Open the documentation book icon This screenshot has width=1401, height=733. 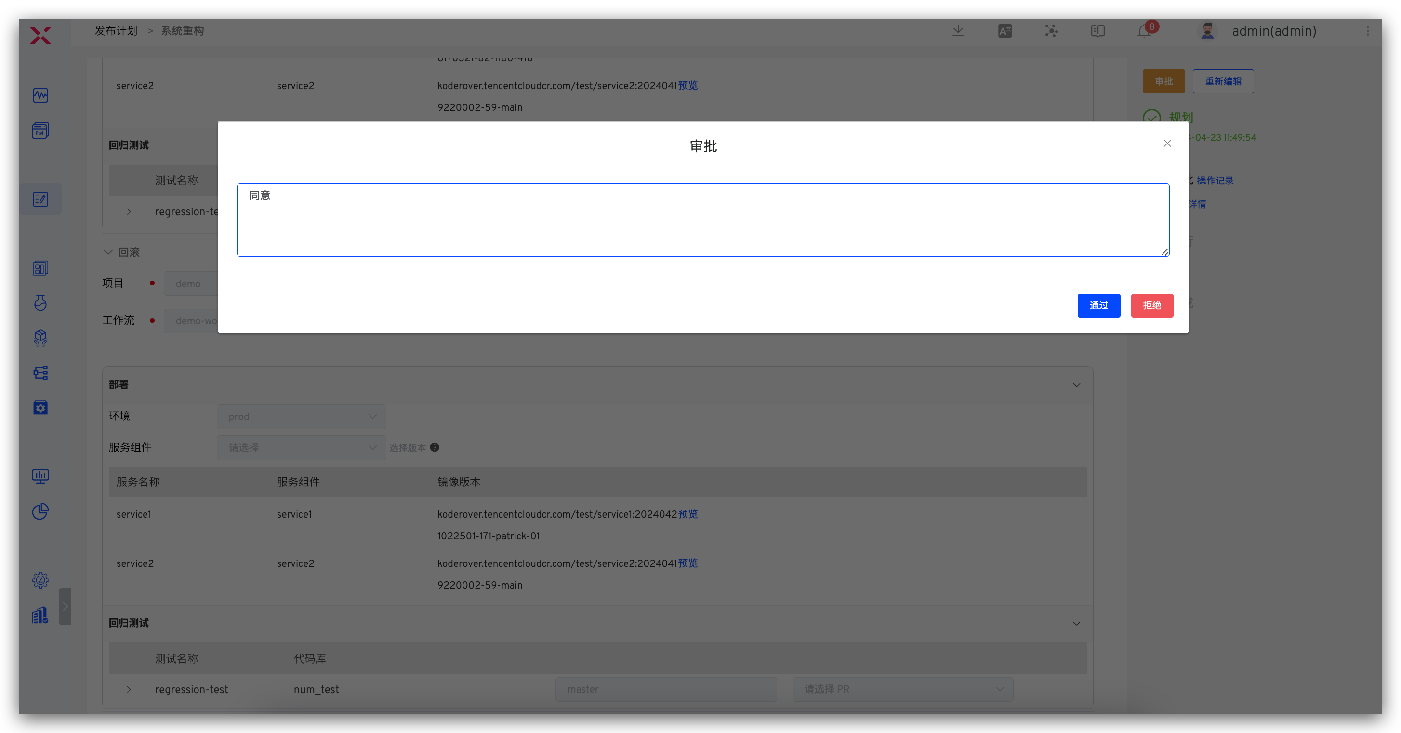point(1097,31)
